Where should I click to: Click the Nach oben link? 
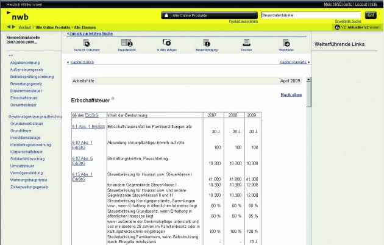291,94
